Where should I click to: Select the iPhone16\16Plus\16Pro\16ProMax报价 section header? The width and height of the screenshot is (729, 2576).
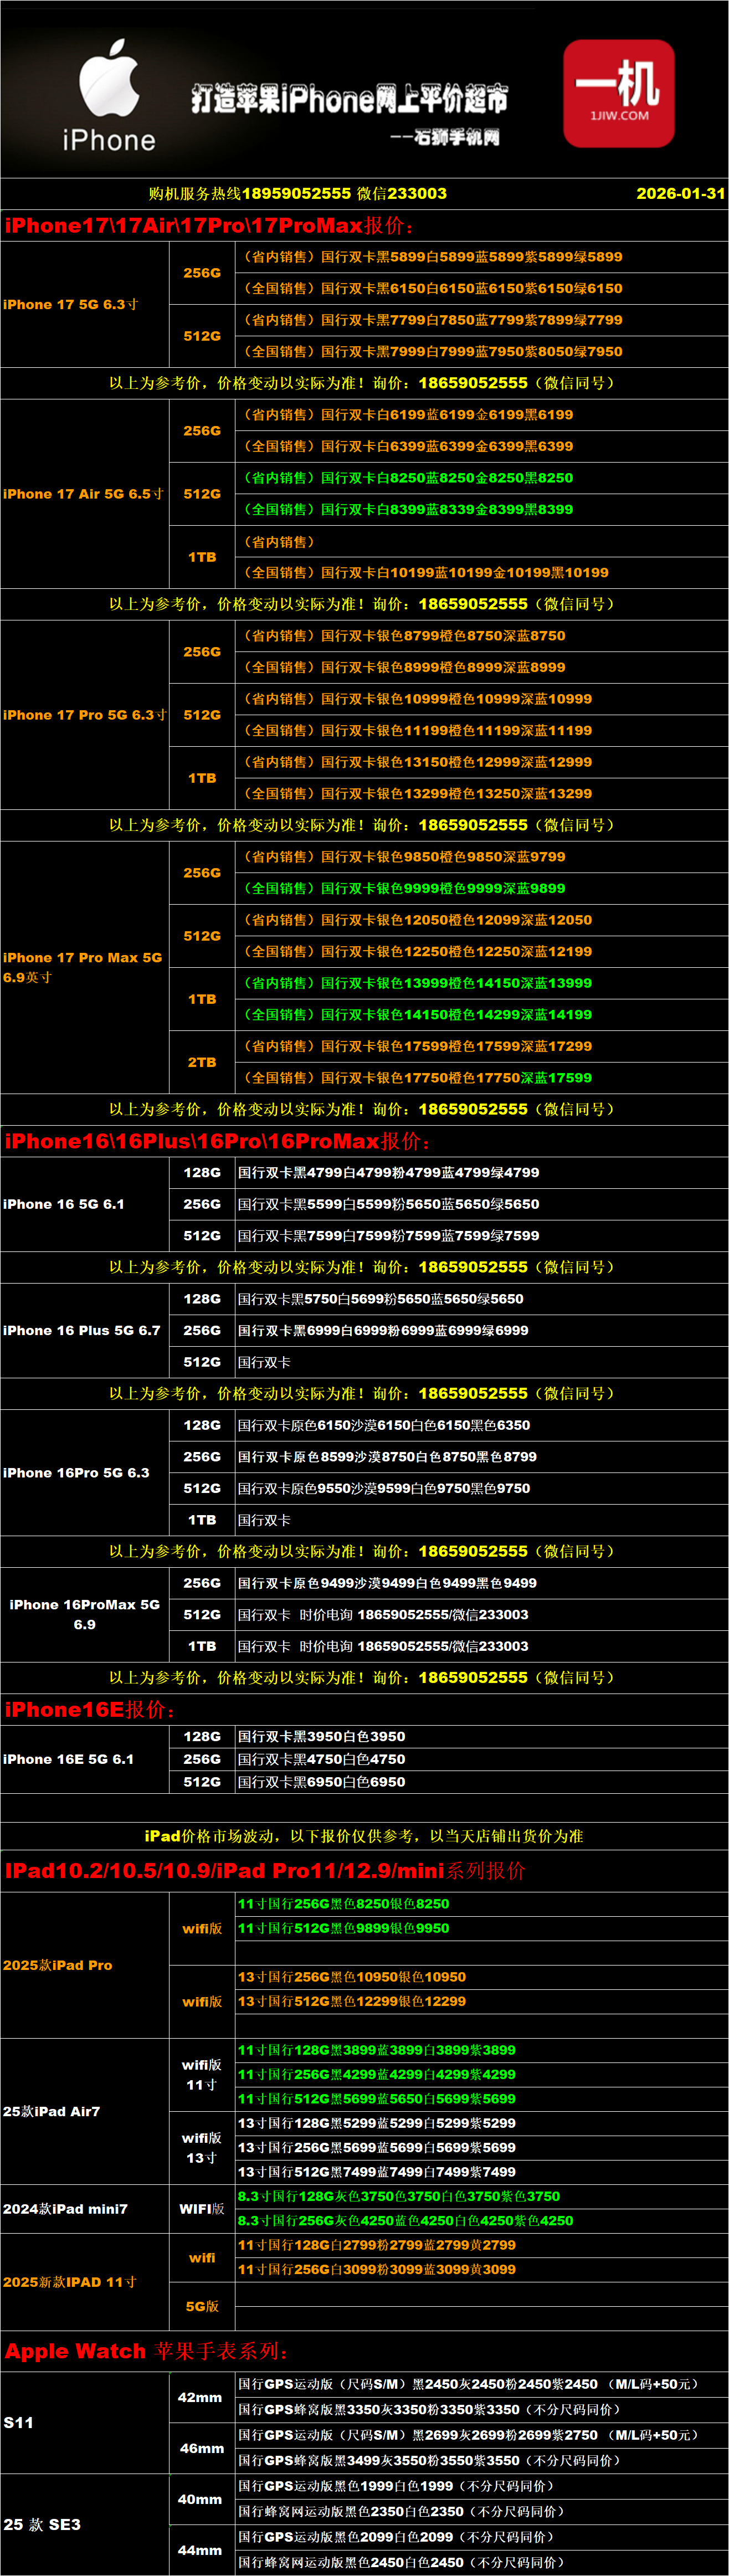point(218,1141)
